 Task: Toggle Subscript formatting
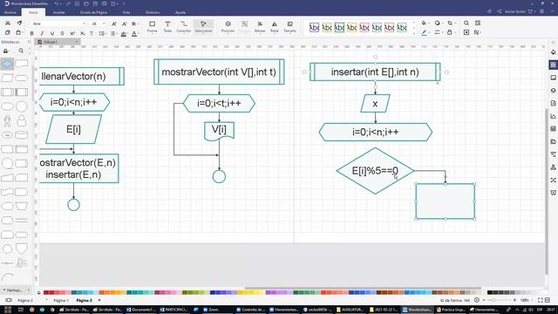pyautogui.click(x=82, y=33)
